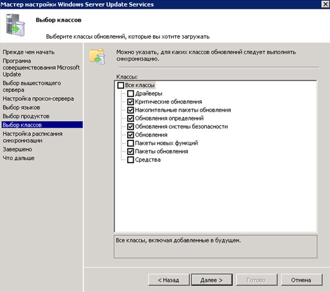Select 'Пакеты новых функций' label
Viewport: 330px width, 292px height.
(x=167, y=143)
